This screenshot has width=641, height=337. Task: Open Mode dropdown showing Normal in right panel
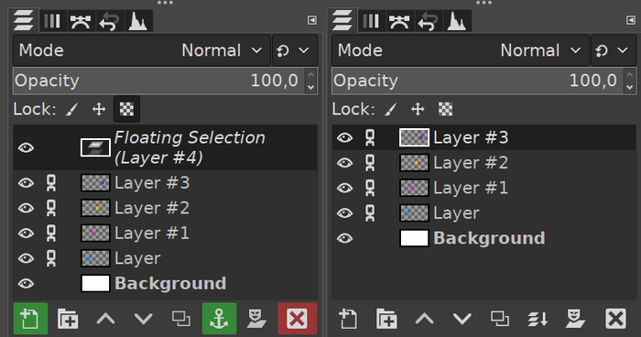tap(461, 50)
